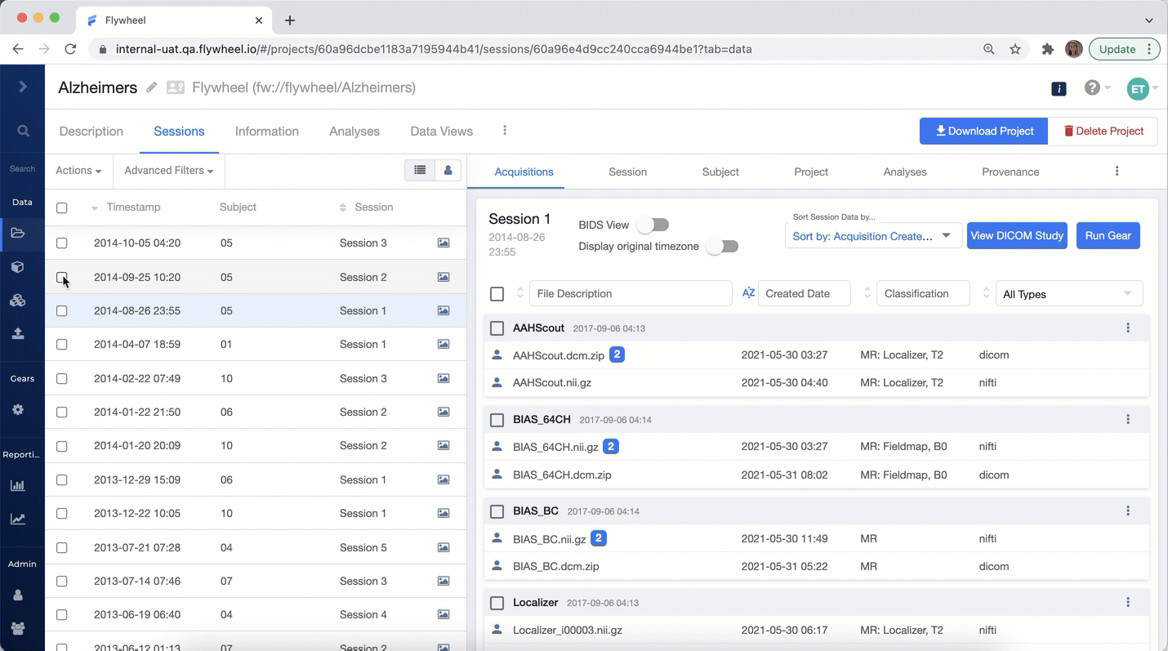Switch to the Analyses project tab

pos(354,131)
